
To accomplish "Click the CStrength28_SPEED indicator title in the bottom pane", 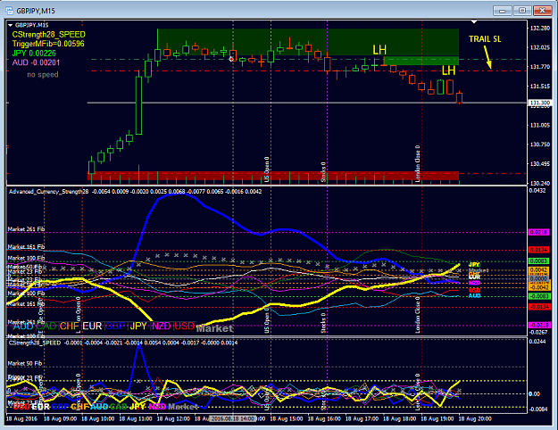I will tap(35, 343).
